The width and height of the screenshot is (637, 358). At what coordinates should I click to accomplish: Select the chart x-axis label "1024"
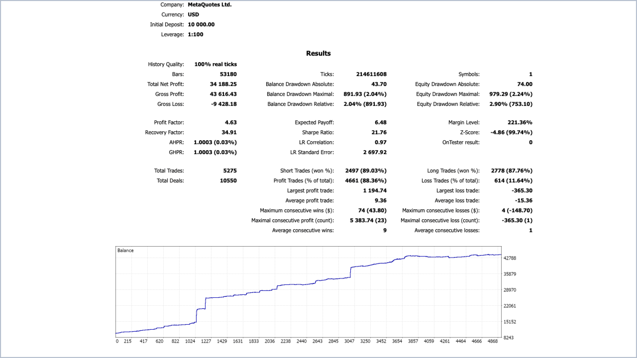pyautogui.click(x=190, y=342)
